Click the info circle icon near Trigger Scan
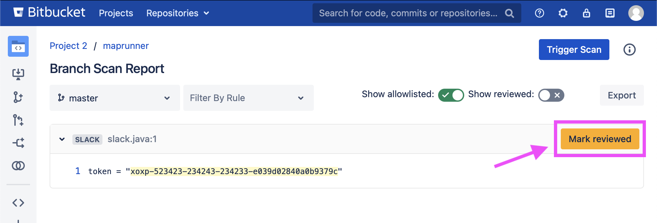657x223 pixels. [629, 50]
